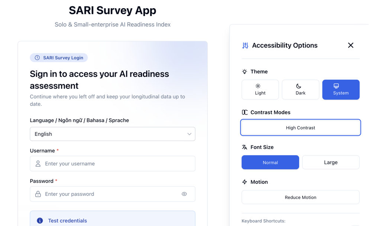
Task: Click the blue info icon by Test credentials
Action: [40, 221]
